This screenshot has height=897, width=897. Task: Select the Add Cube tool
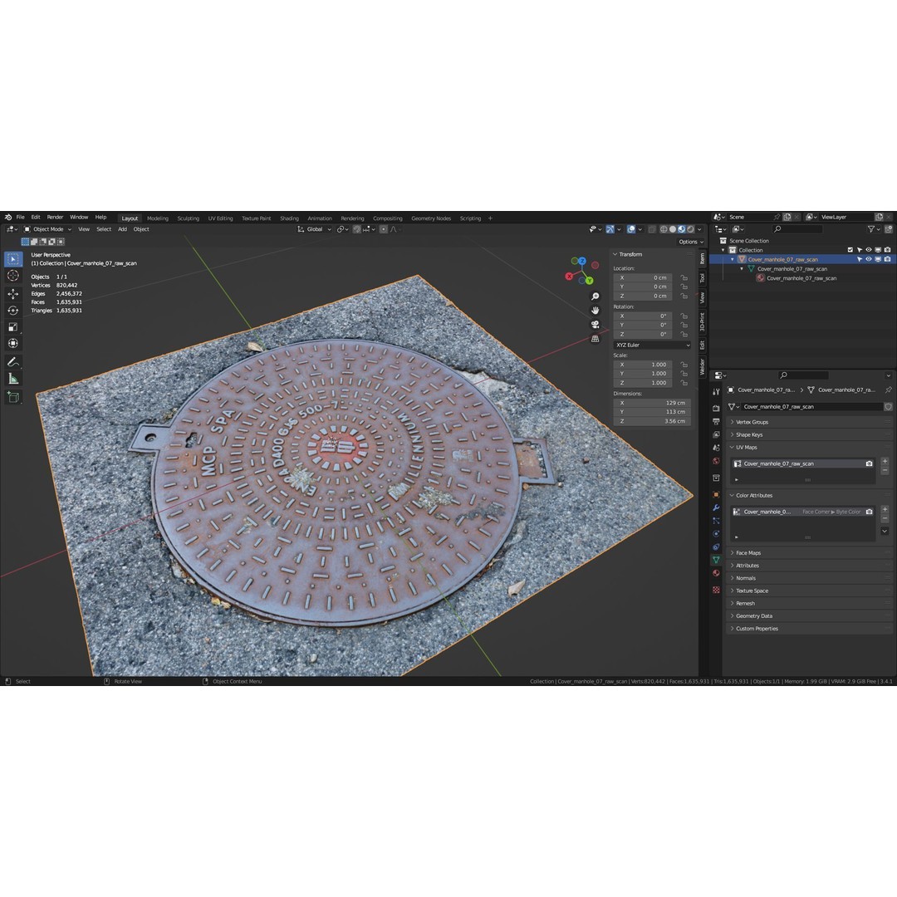13,397
